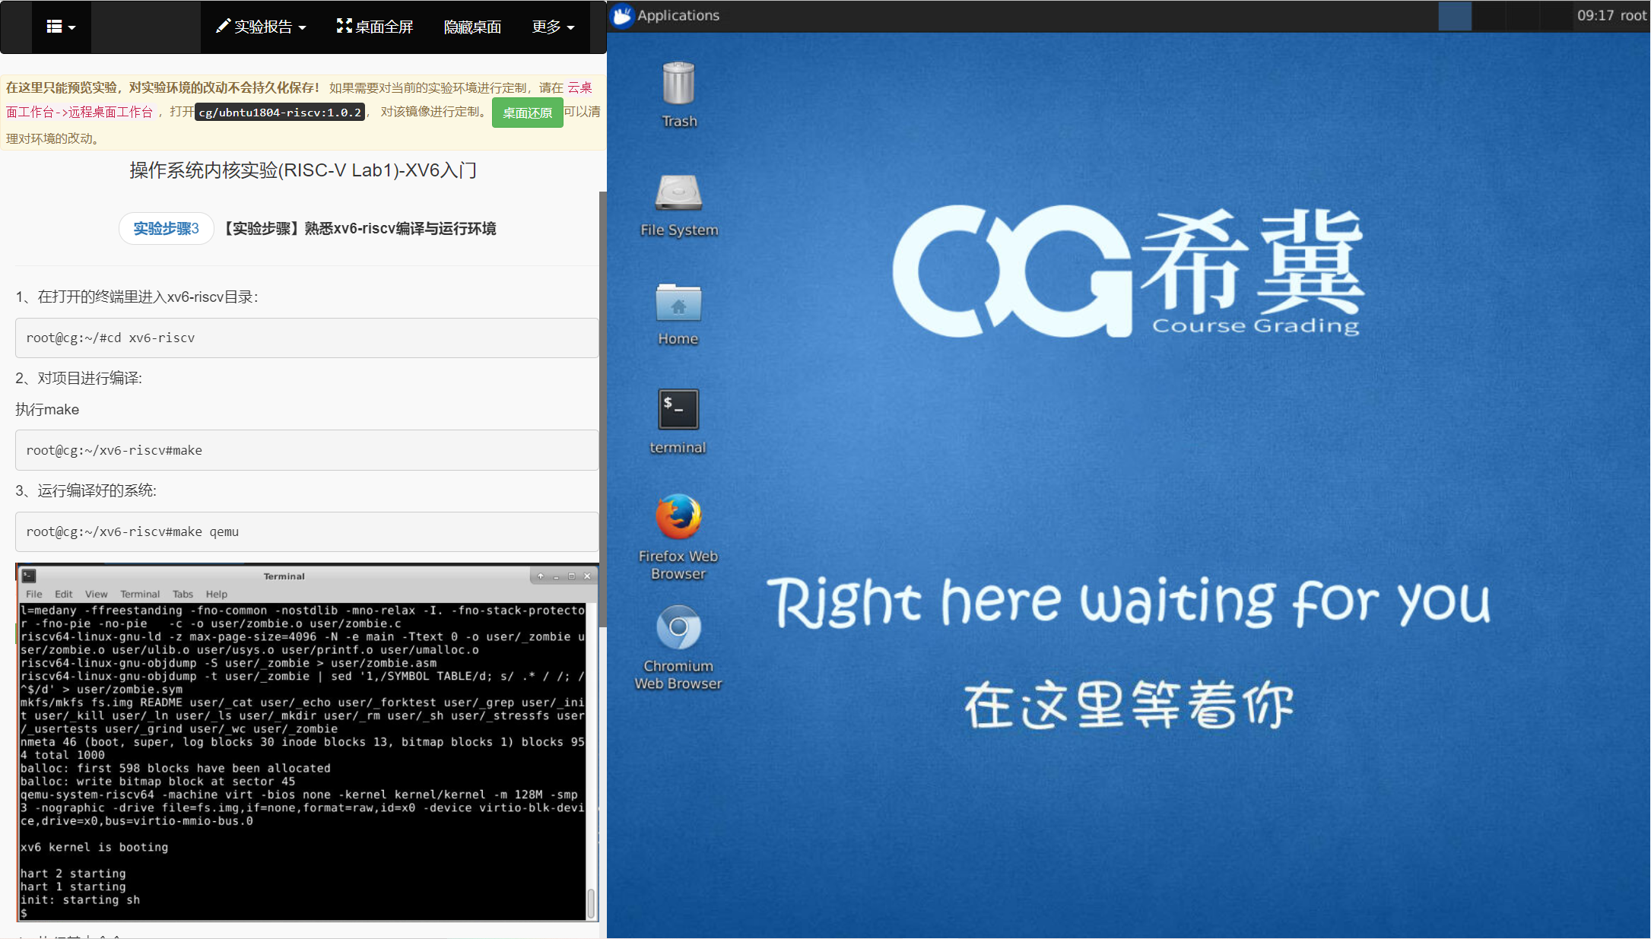This screenshot has width=1651, height=939.
Task: Launch Firefox Web Browser desktop icon
Action: click(x=678, y=537)
